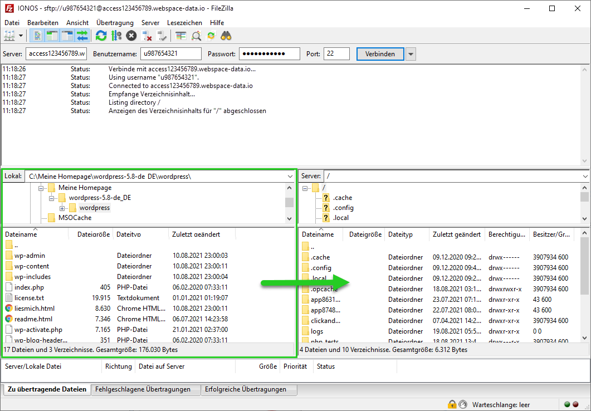Select the readme.html file
591x411 pixels.
(33, 319)
